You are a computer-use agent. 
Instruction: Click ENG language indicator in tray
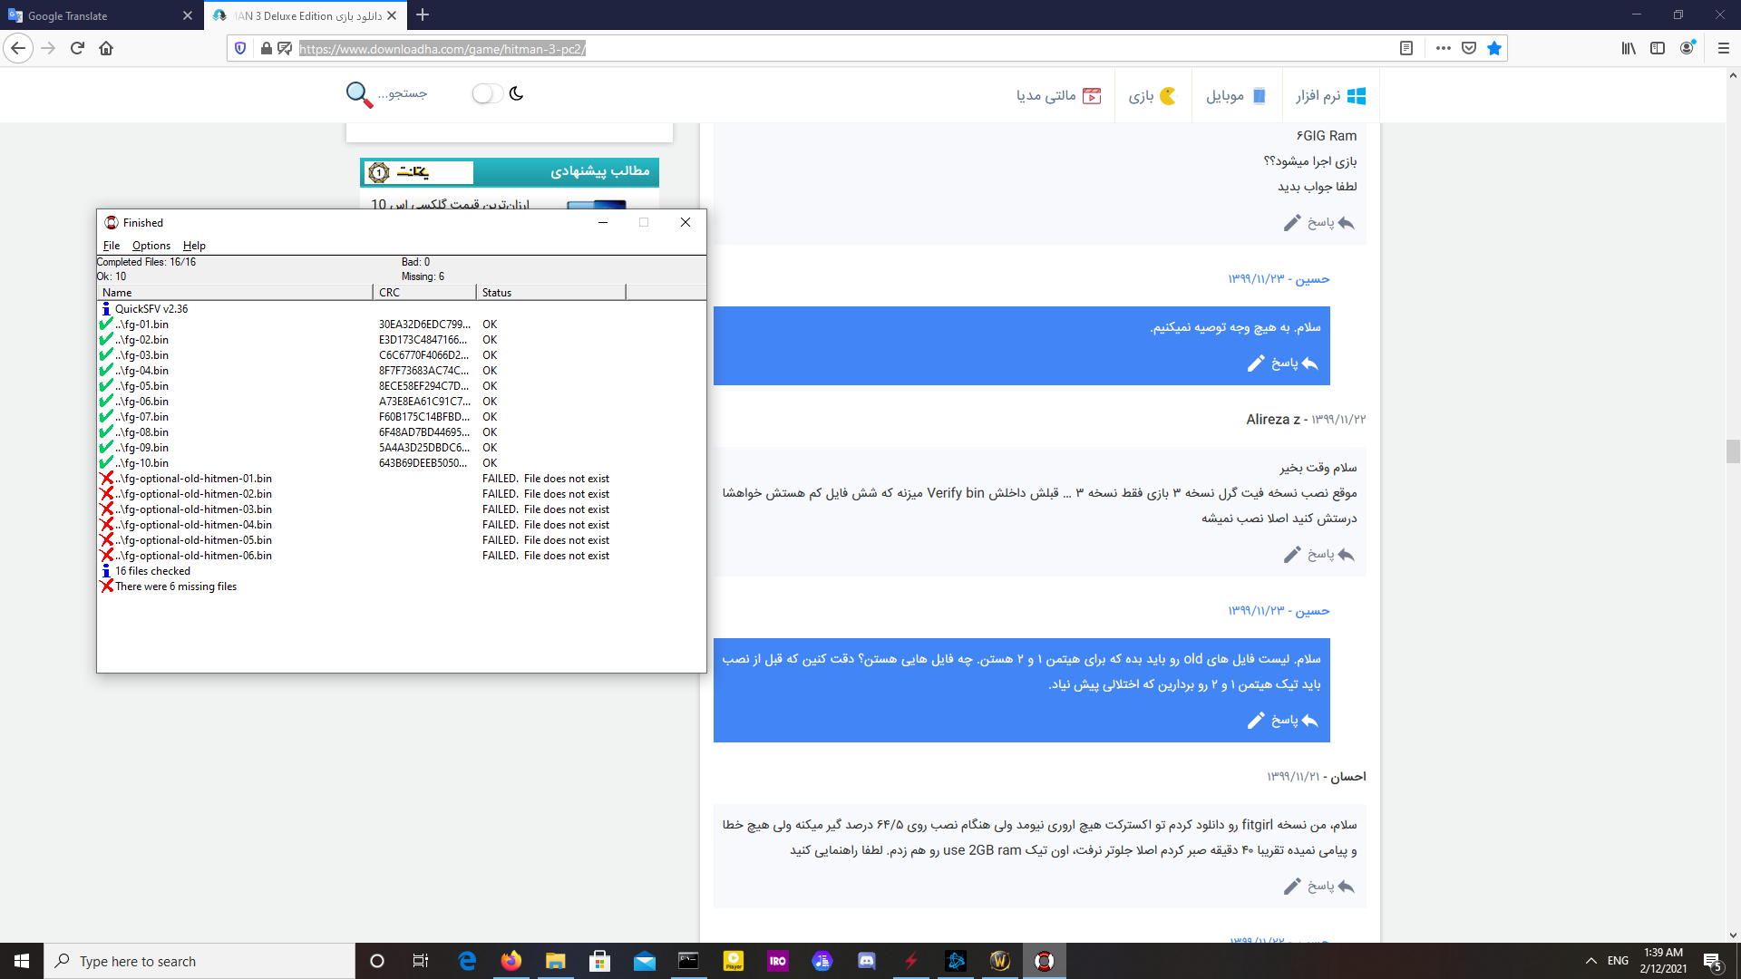click(1618, 961)
